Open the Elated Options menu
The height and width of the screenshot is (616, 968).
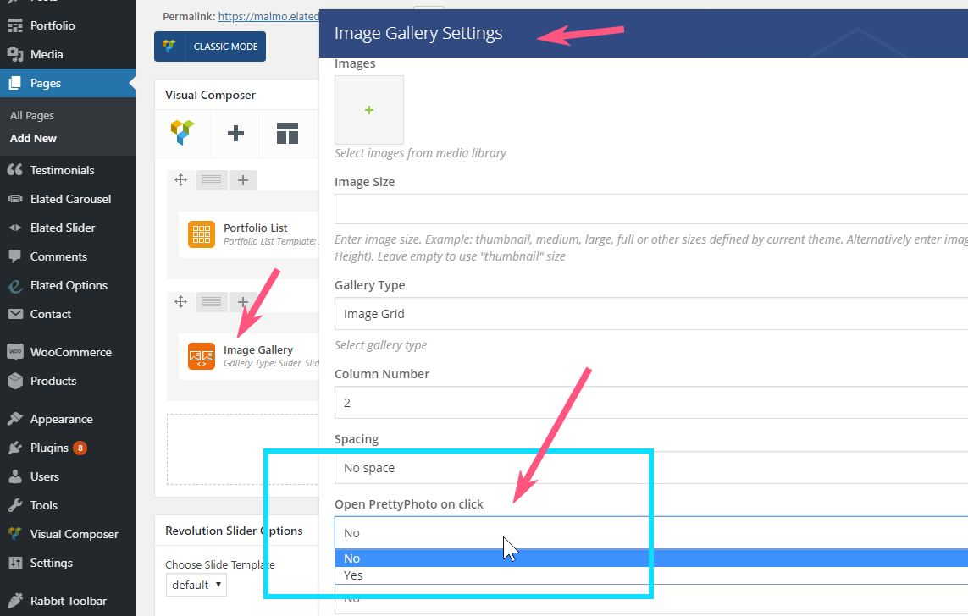(67, 285)
